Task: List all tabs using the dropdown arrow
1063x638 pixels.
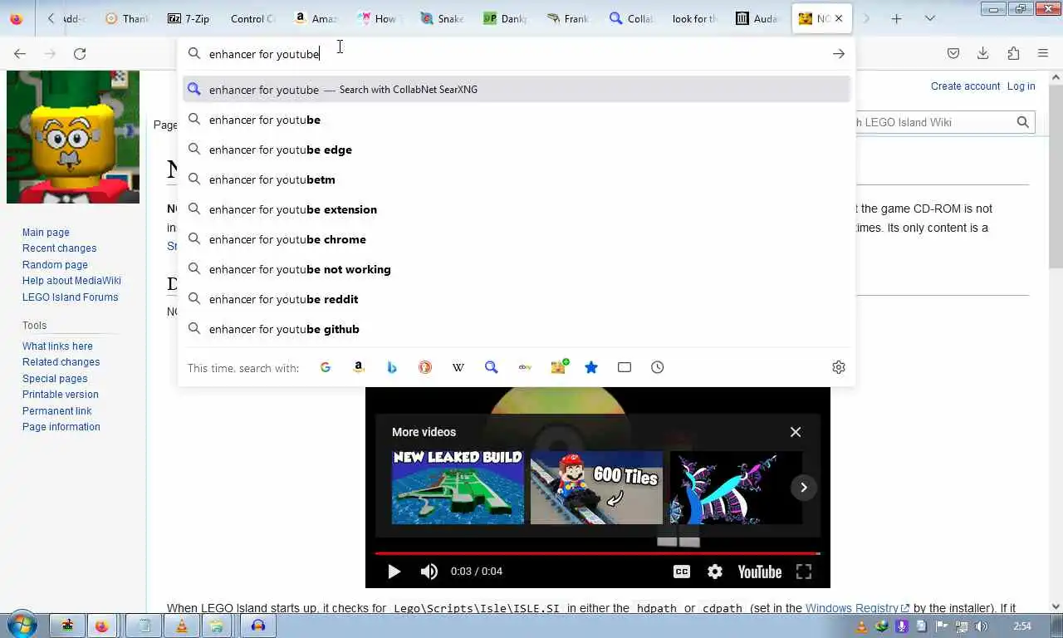Action: pos(930,18)
